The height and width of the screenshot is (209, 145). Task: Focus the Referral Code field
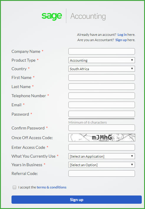click(102, 173)
